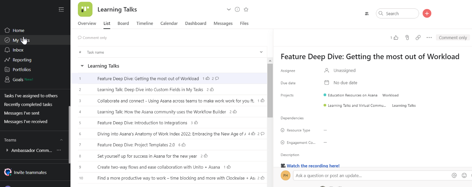Open Goals in the sidebar
This screenshot has height=187, width=472.
(x=18, y=80)
